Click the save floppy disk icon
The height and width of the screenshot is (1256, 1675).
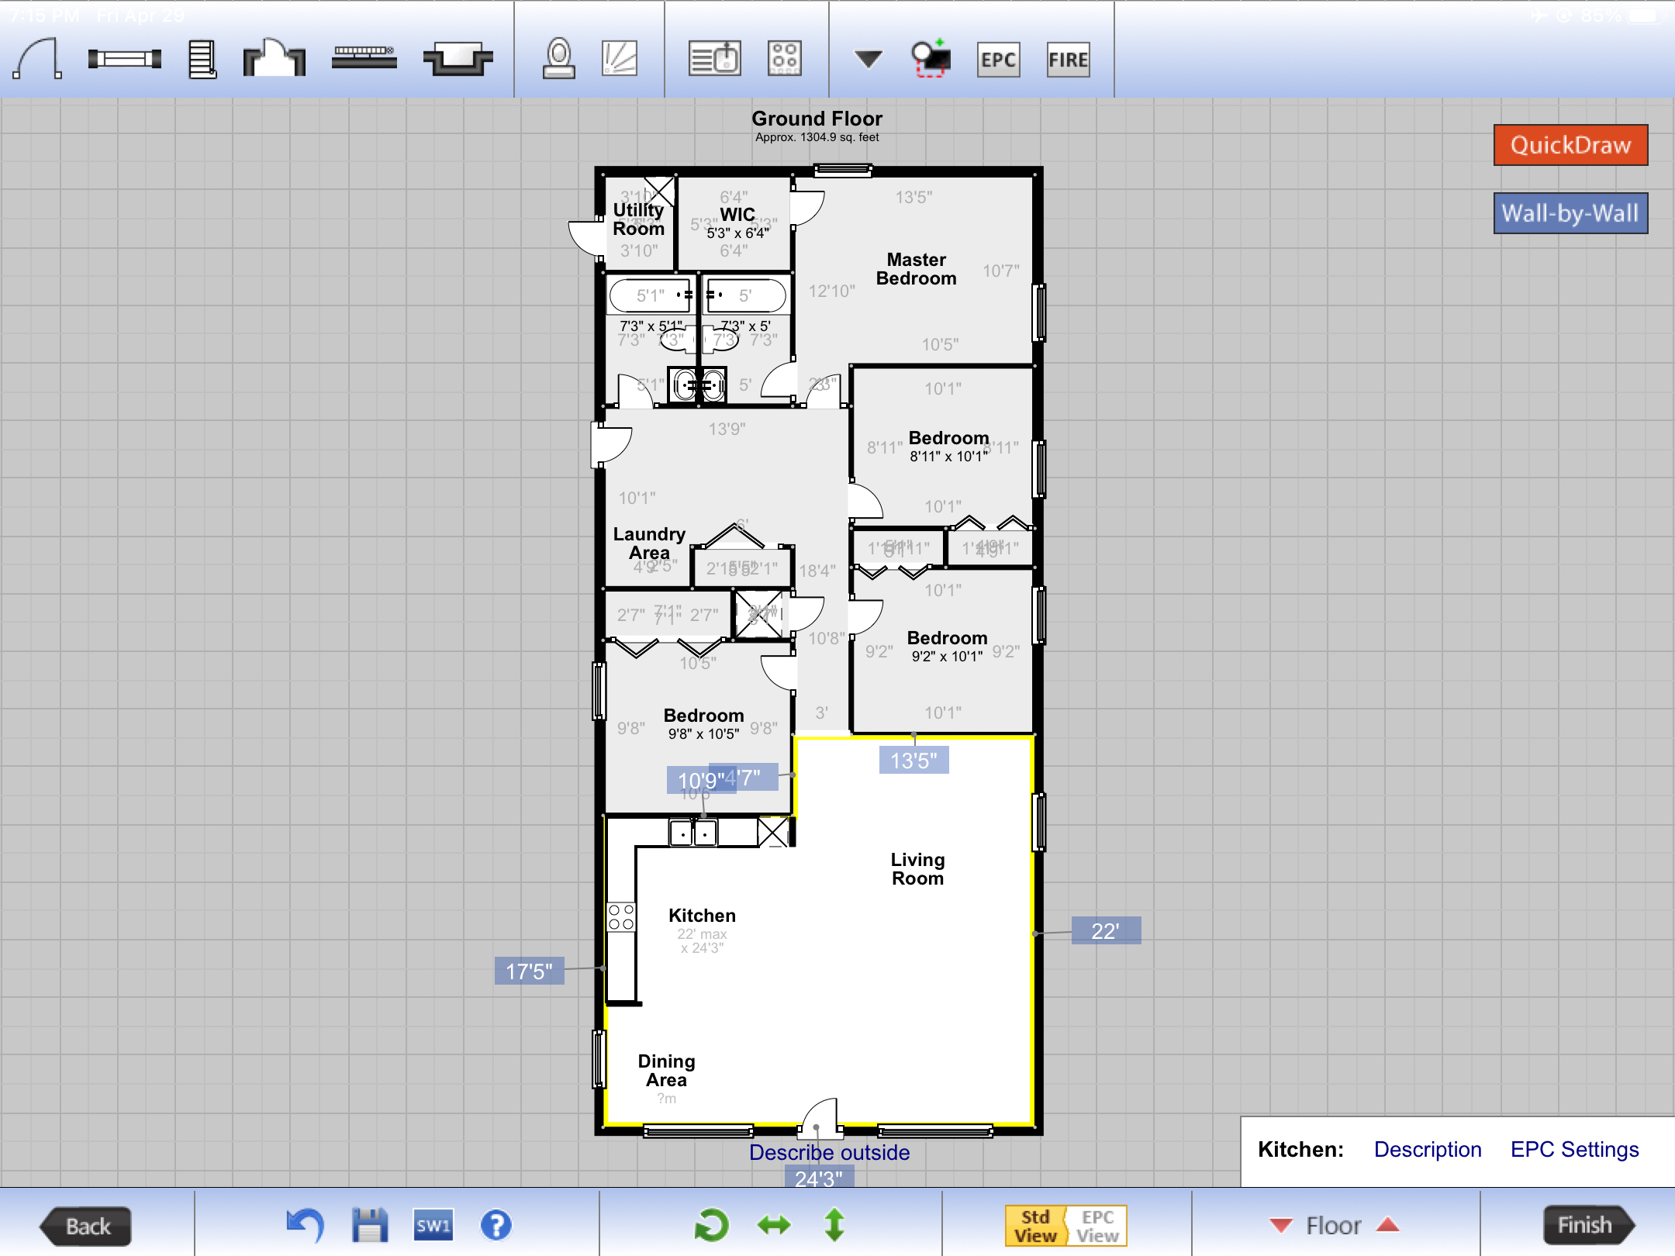(370, 1225)
